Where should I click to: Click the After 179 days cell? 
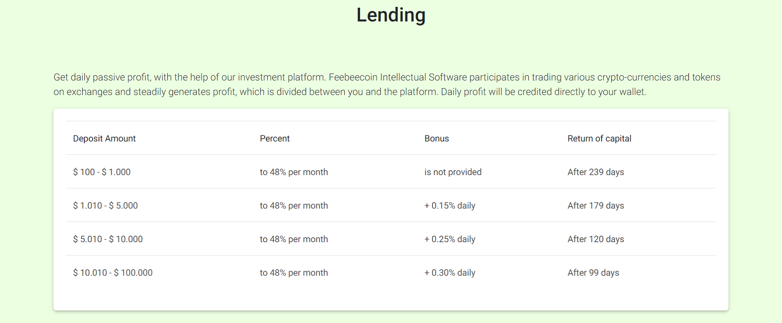[595, 206]
